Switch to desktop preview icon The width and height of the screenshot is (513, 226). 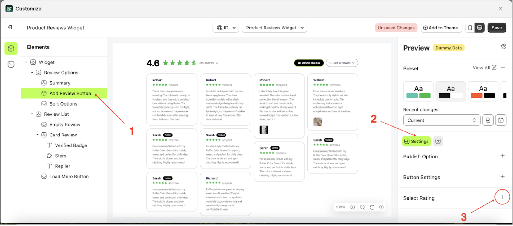[x=480, y=28]
